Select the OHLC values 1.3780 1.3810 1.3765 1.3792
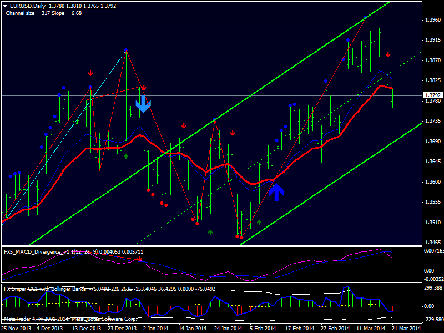Viewport: 444px width, 333px height. [82, 6]
